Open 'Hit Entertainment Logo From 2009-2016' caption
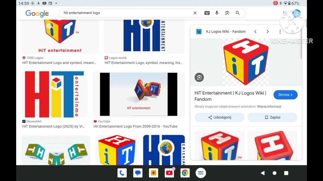Image resolution: width=323 pixels, height=181 pixels. pos(136,126)
